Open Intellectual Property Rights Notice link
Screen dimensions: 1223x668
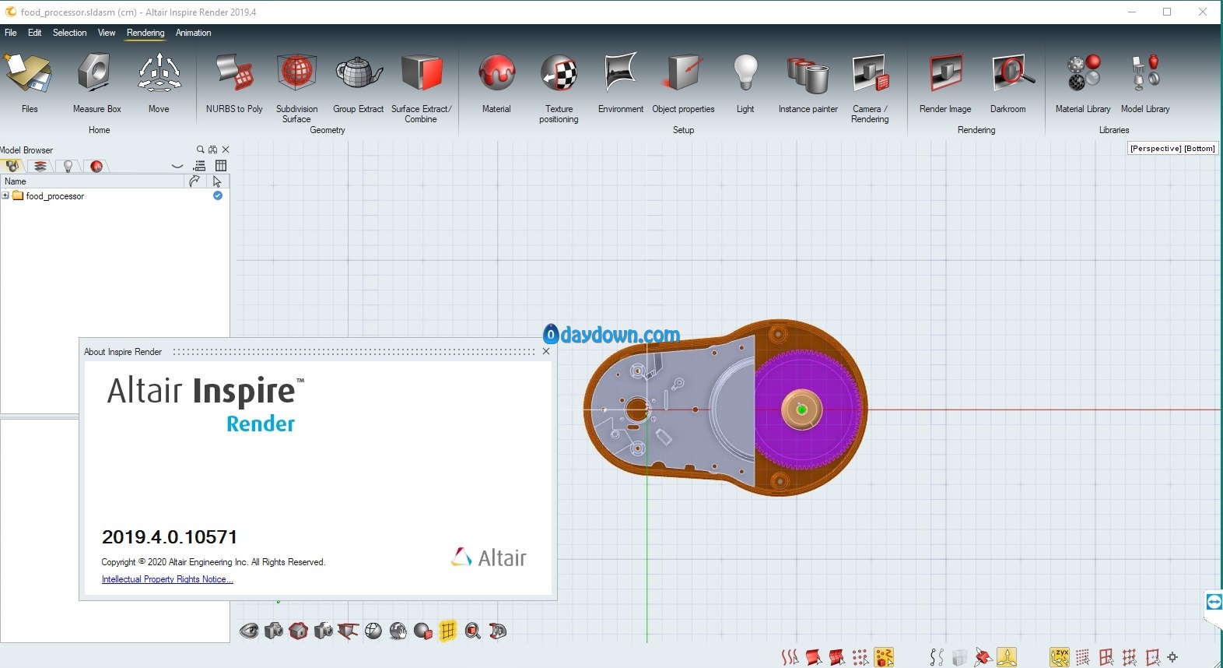(x=167, y=579)
